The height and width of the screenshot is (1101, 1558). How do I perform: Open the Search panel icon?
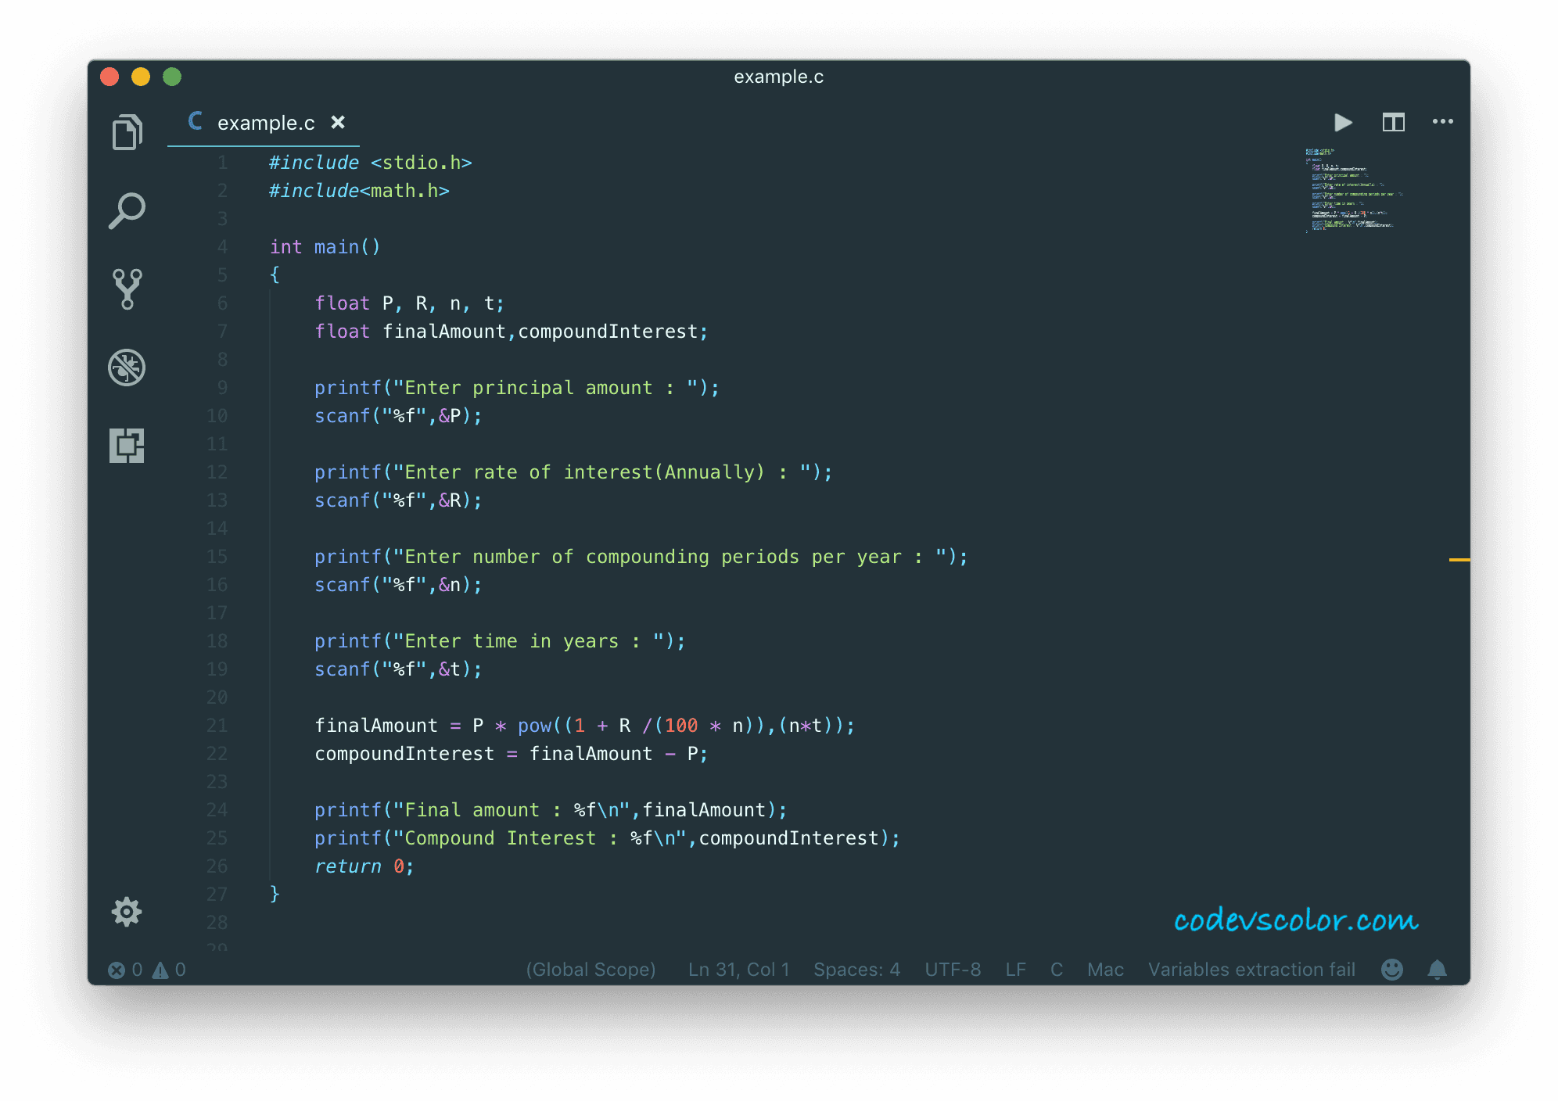pyautogui.click(x=127, y=211)
